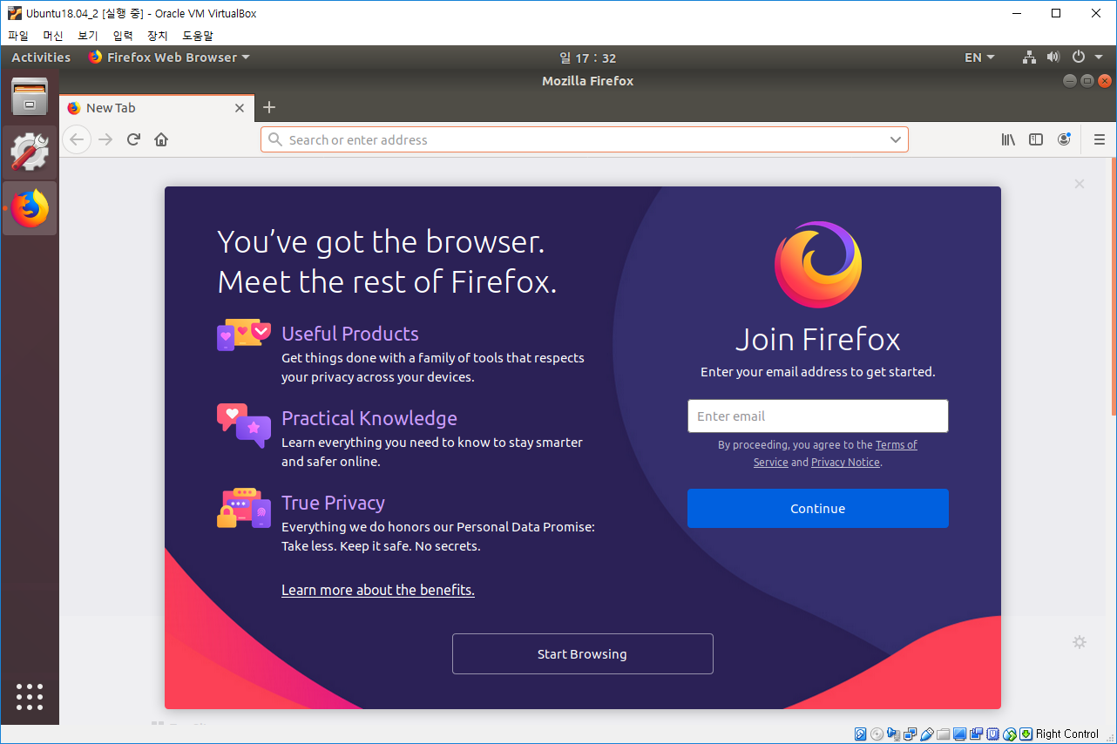The image size is (1117, 744).
Task: Click the volume speaker icon in top bar
Action: pyautogui.click(x=1053, y=57)
